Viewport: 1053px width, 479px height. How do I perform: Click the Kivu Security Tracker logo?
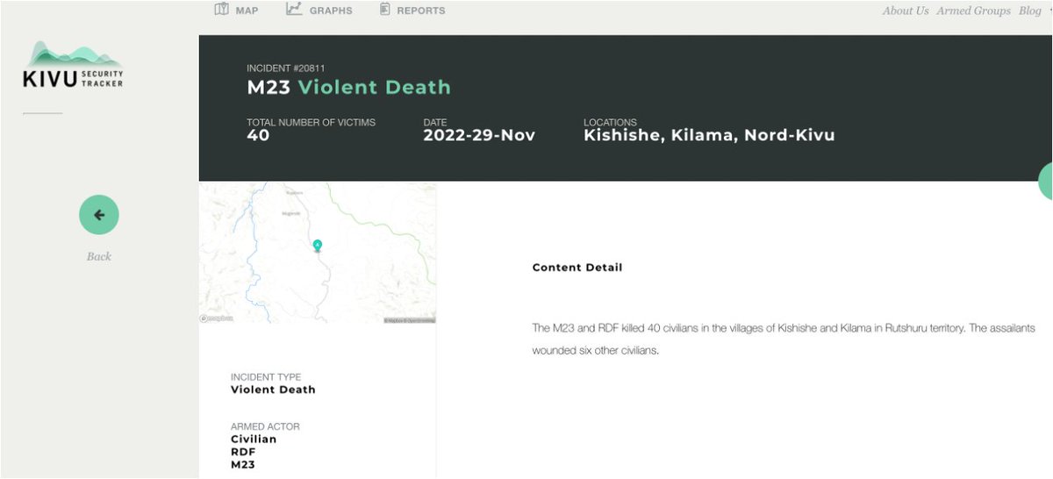pyautogui.click(x=73, y=67)
